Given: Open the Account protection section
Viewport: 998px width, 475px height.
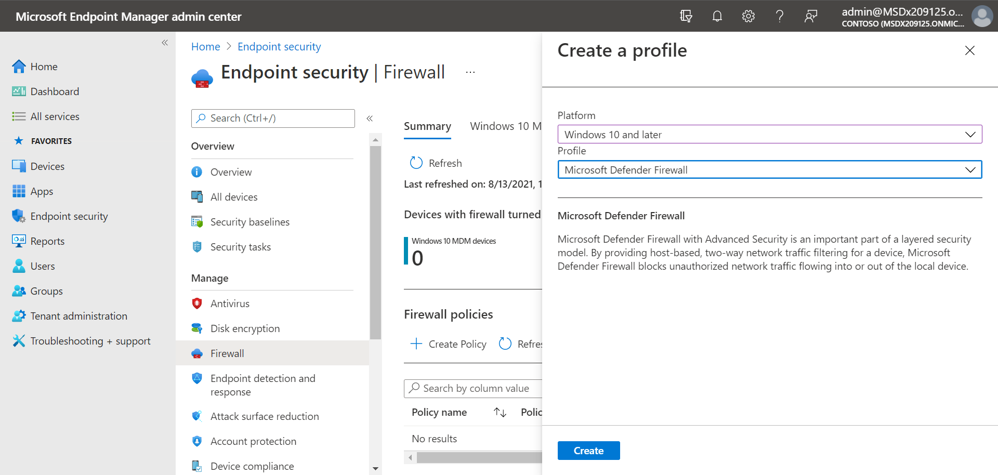Looking at the screenshot, I should coord(253,441).
